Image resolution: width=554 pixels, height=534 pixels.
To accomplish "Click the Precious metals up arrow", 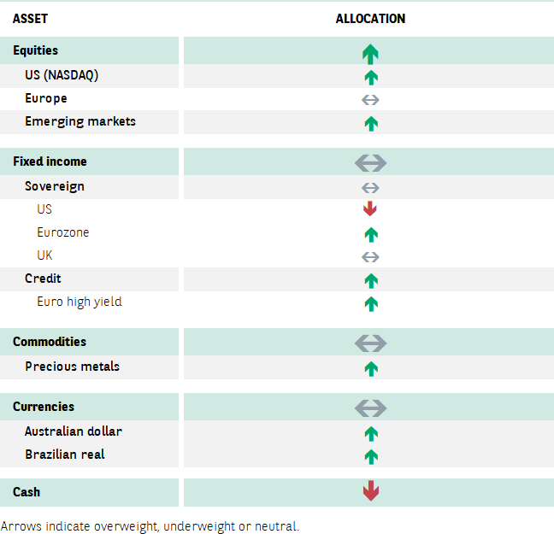I will [x=371, y=369].
